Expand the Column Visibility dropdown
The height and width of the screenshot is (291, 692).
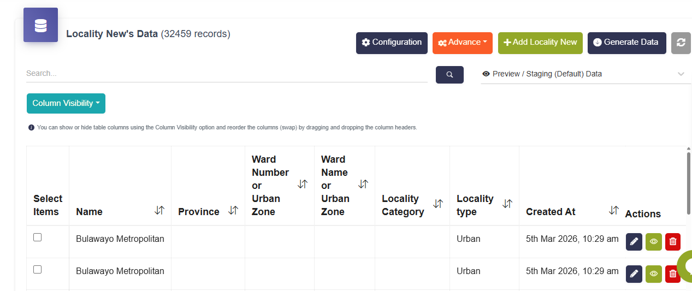(66, 103)
